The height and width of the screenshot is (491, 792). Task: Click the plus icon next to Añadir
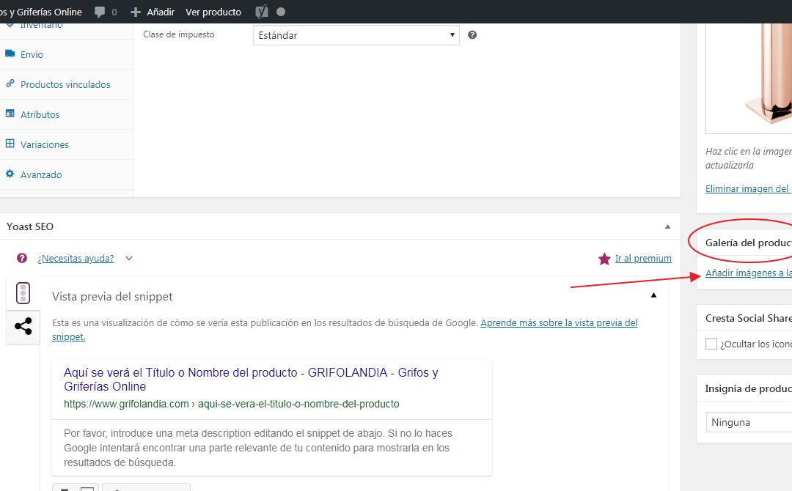click(x=136, y=12)
